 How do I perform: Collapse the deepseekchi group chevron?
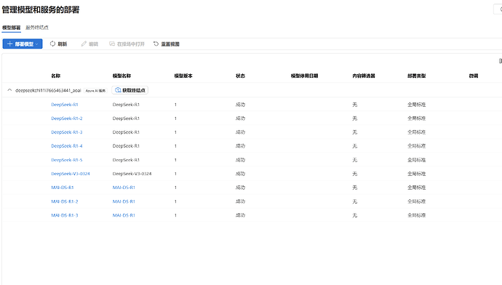[9, 90]
